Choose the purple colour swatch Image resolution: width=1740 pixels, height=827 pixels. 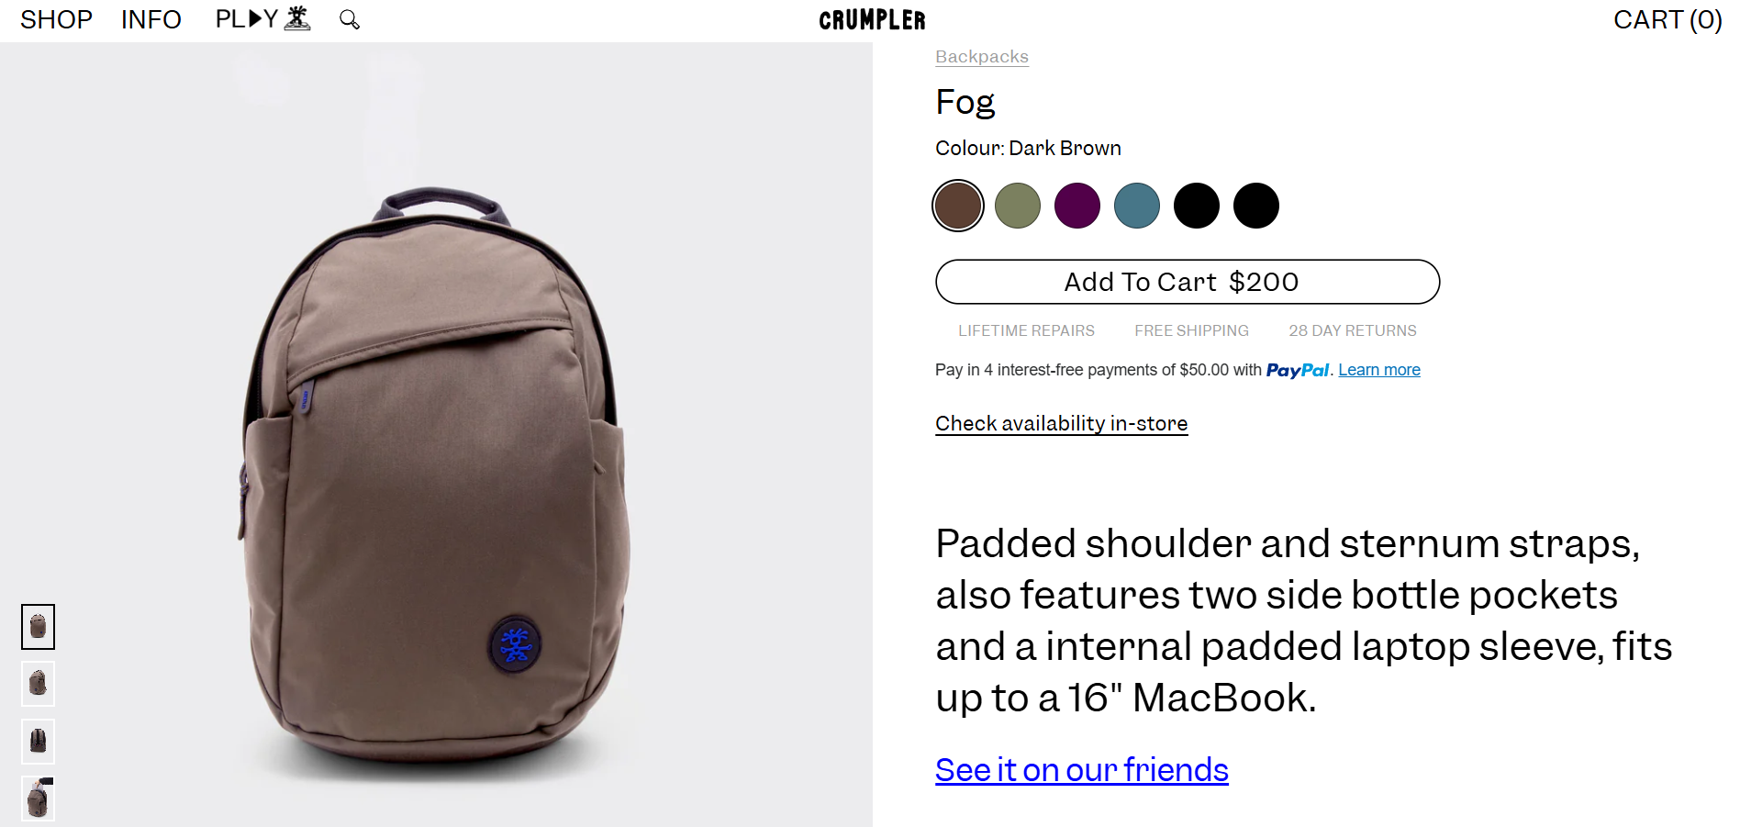(1077, 206)
